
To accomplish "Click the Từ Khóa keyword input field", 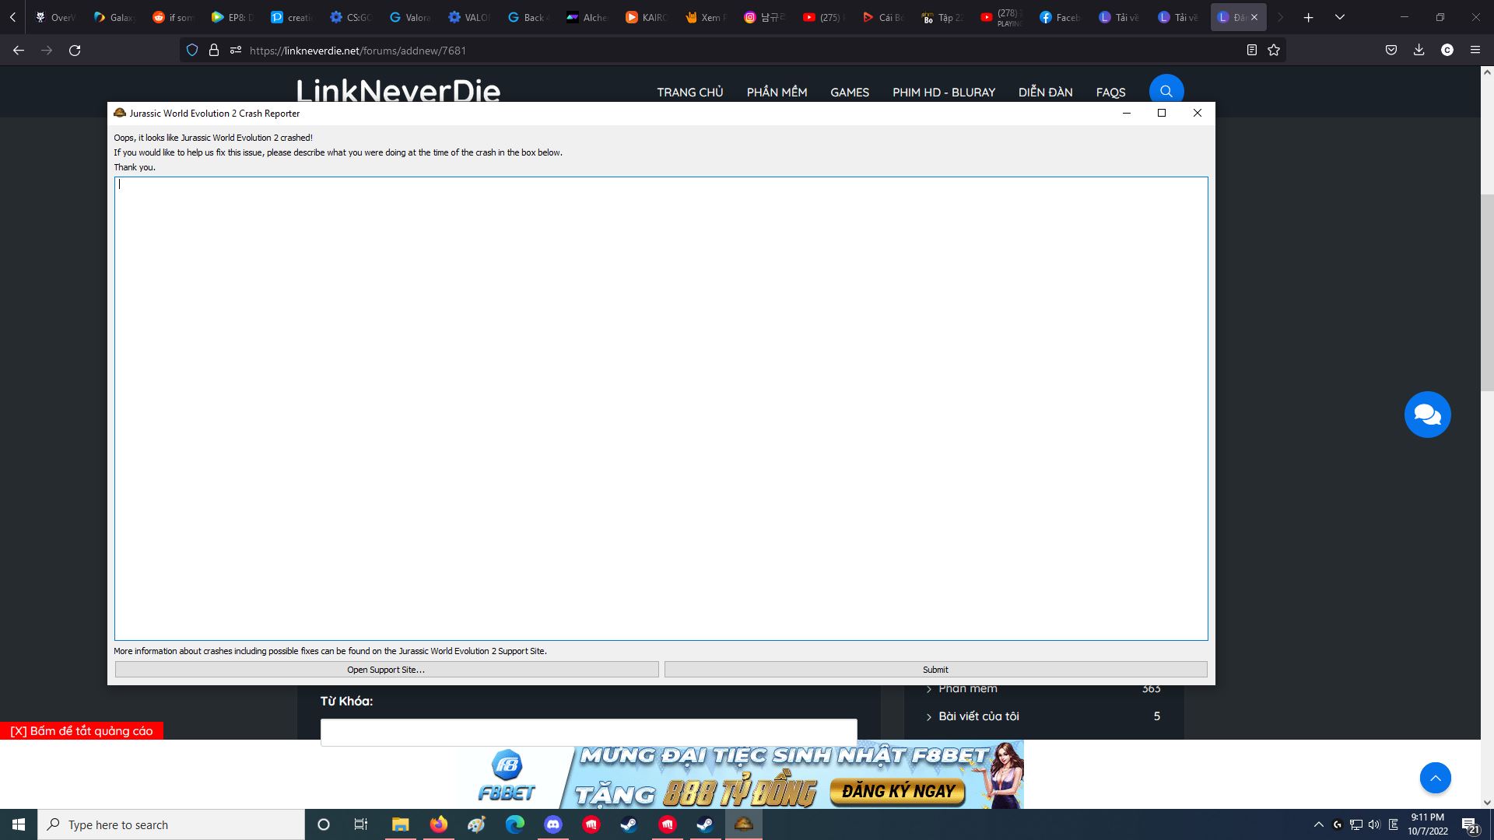I will 589,732.
